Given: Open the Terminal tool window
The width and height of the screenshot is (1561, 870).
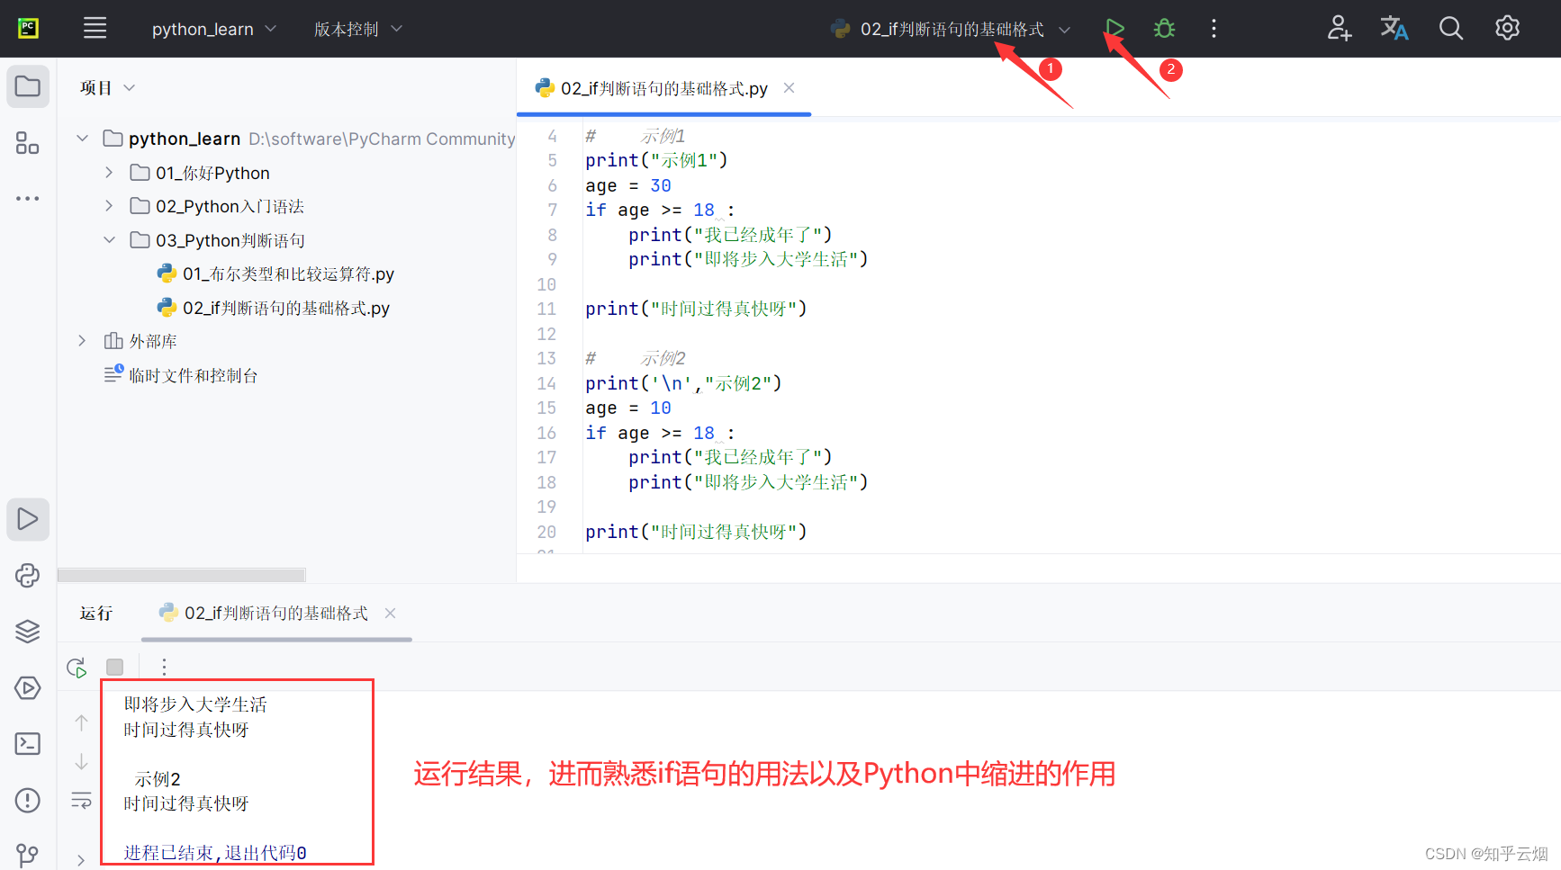Looking at the screenshot, I should 28,744.
